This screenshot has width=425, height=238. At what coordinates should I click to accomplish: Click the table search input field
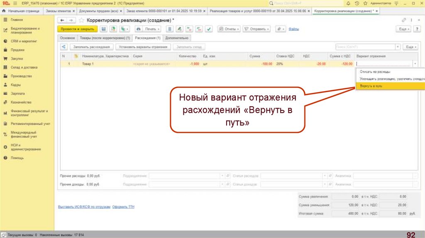pos(365,47)
